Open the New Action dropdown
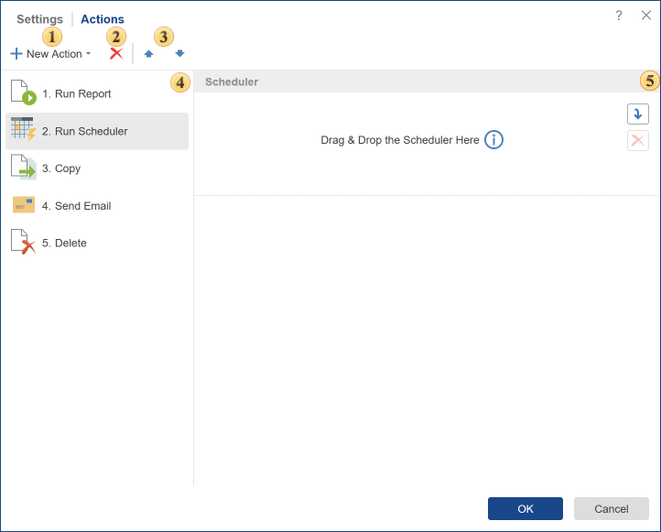The height and width of the screenshot is (532, 661). 51,54
